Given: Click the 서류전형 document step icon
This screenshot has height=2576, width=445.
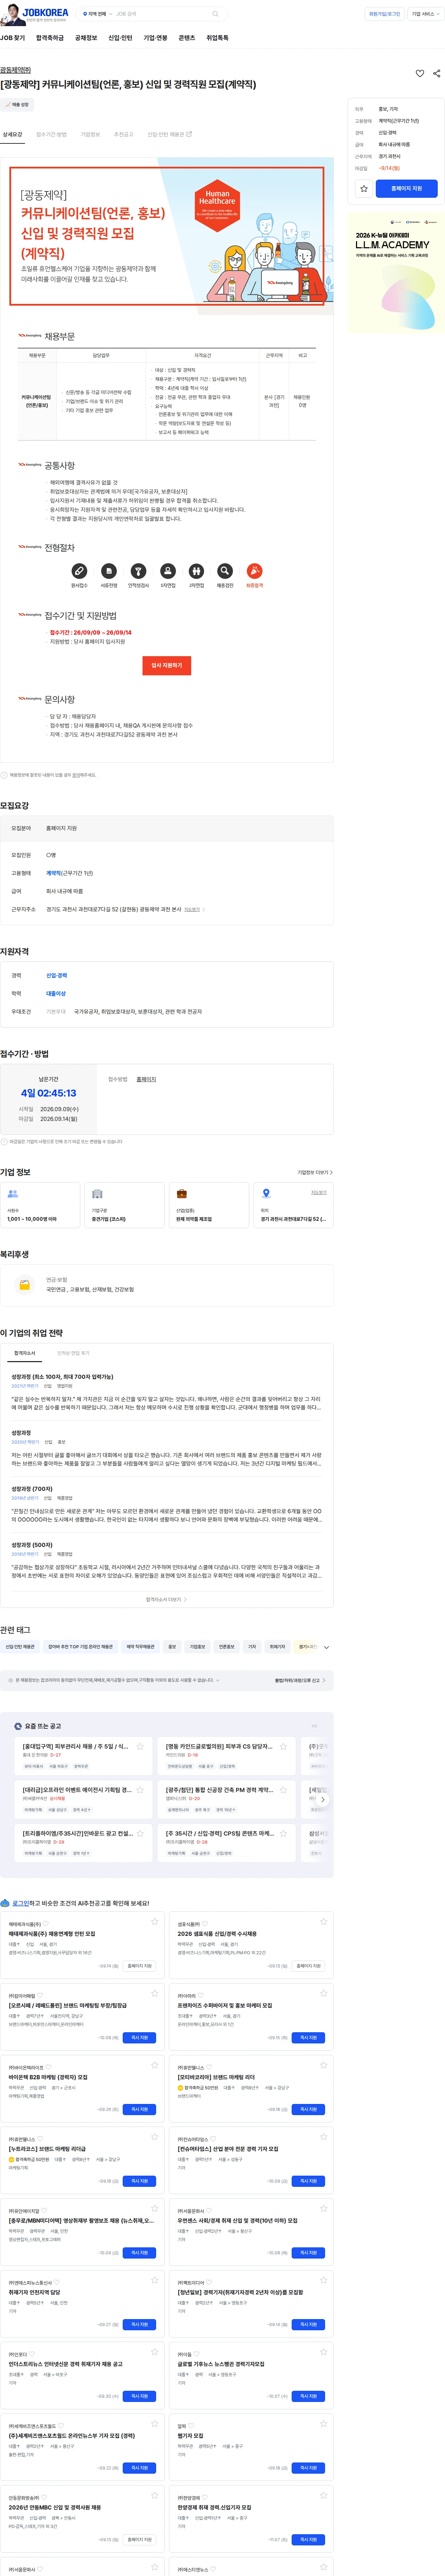Looking at the screenshot, I should coord(109,571).
